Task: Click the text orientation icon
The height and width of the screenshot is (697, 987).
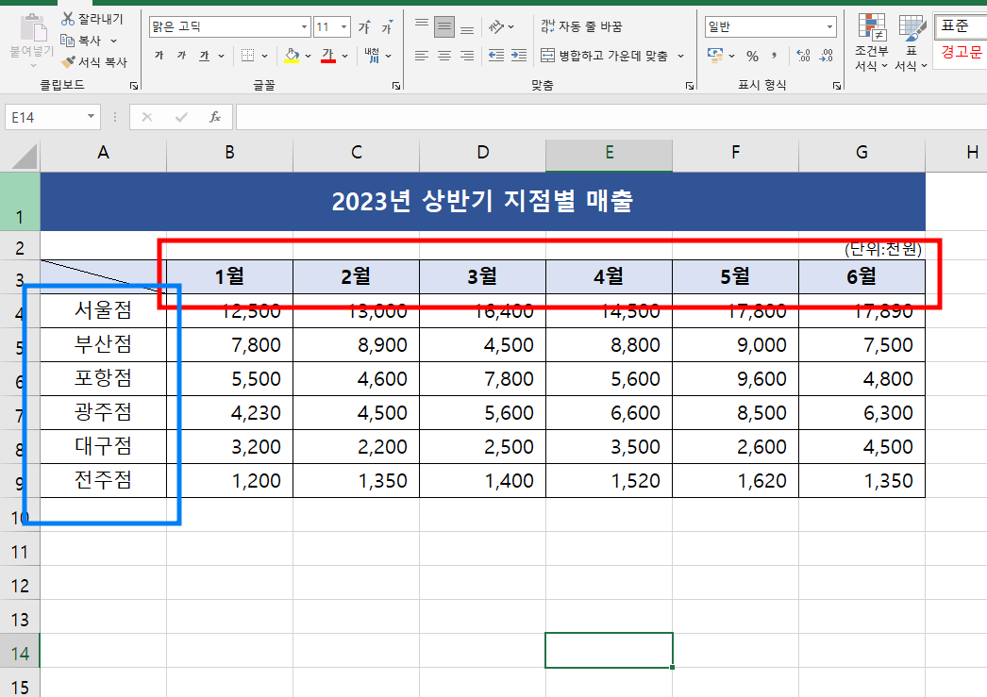Action: [x=496, y=27]
